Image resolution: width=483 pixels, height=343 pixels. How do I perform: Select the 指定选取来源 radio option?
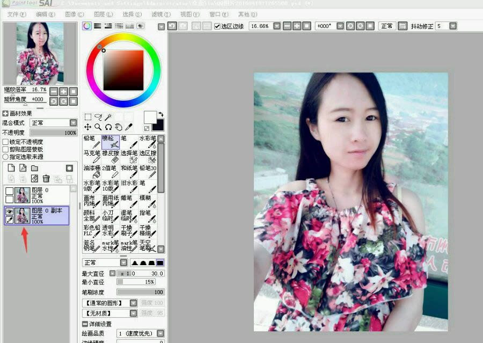tap(5, 157)
